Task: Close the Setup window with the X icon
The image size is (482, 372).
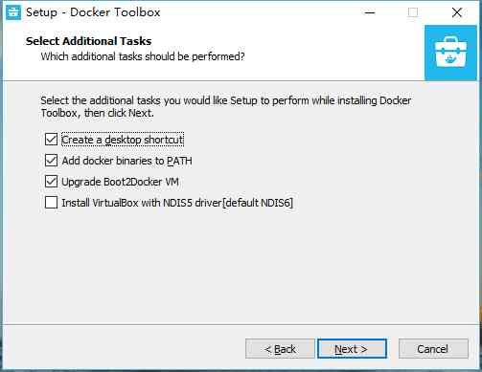Action: (x=457, y=12)
